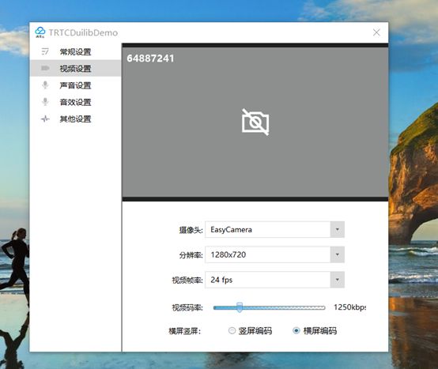
Task: Click the TRTCDuilibDemo window title
Action: [x=83, y=32]
